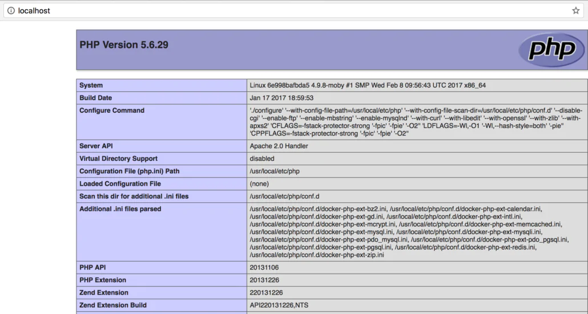Click Scan this dir for additional .ini files
This screenshot has height=314, width=588.
(x=134, y=197)
